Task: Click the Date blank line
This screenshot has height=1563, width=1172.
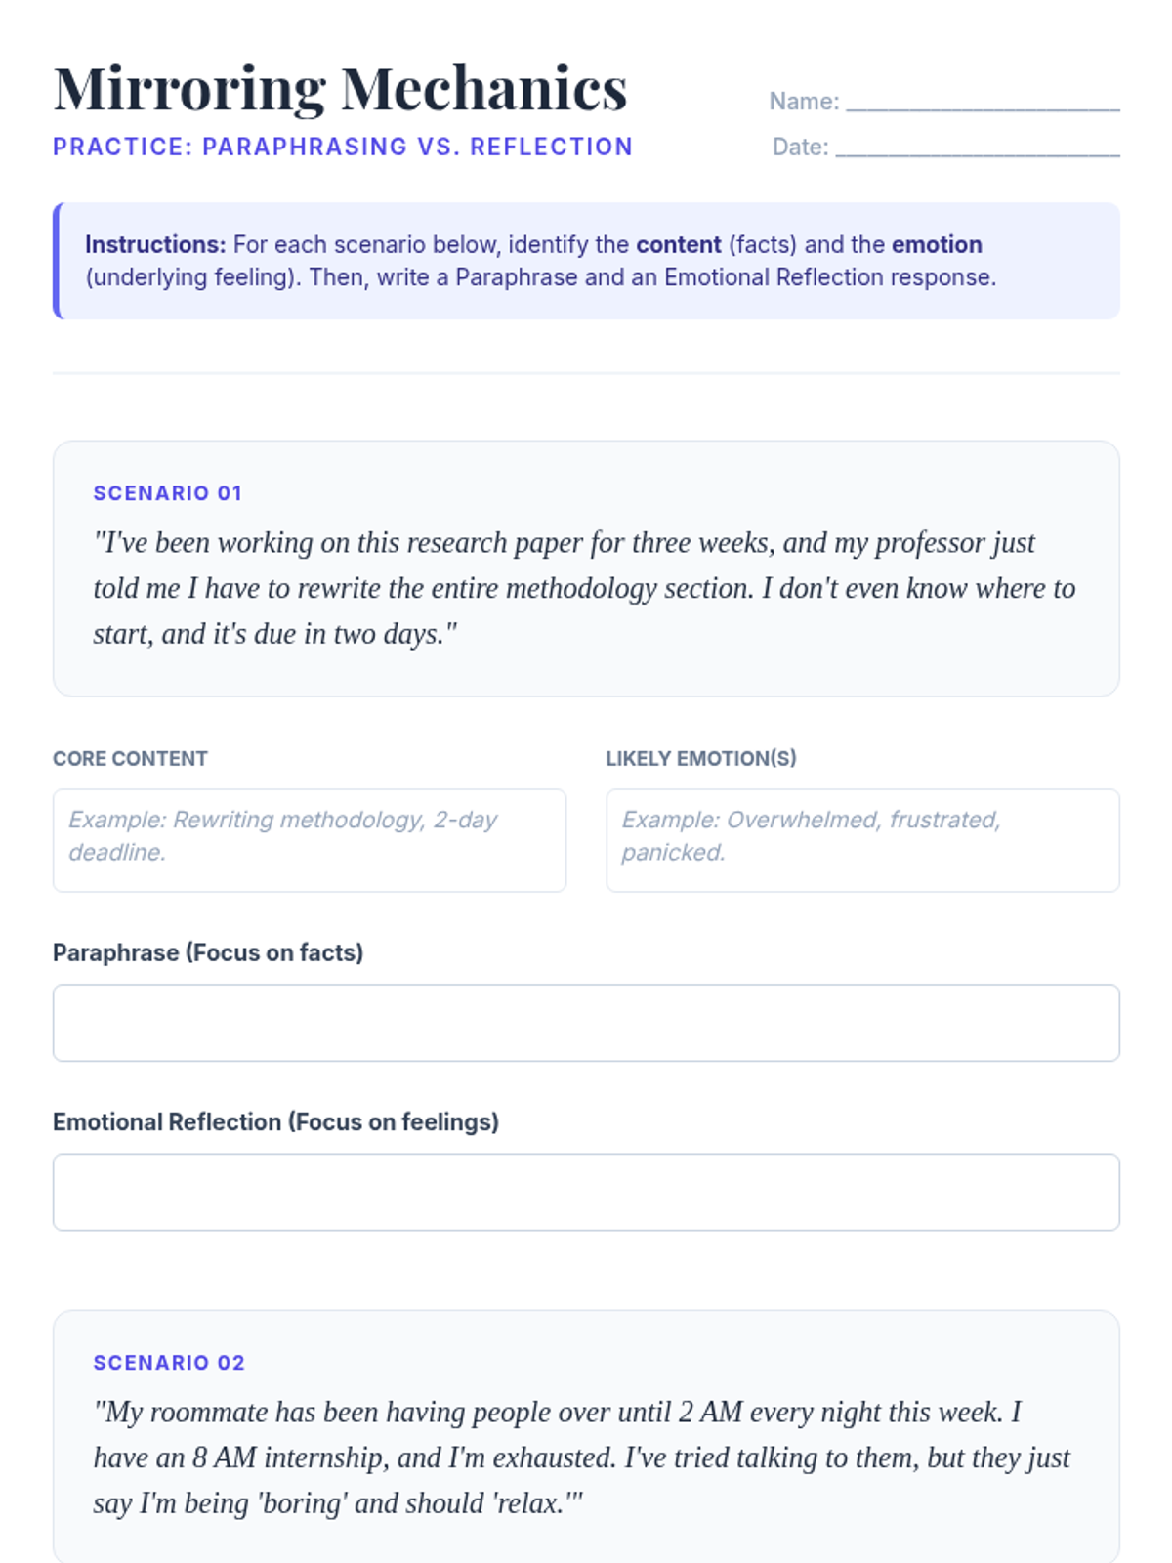Action: pos(977,147)
